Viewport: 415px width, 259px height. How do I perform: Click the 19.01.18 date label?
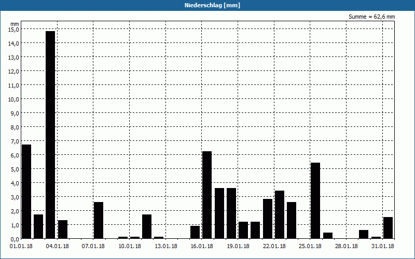pyautogui.click(x=238, y=246)
